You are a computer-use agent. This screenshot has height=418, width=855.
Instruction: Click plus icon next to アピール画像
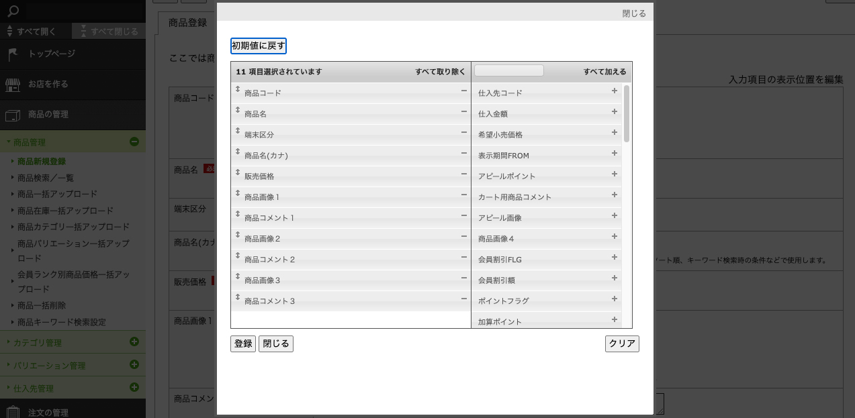coord(614,215)
